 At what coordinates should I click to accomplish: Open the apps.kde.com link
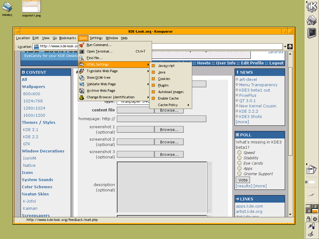click(x=249, y=206)
